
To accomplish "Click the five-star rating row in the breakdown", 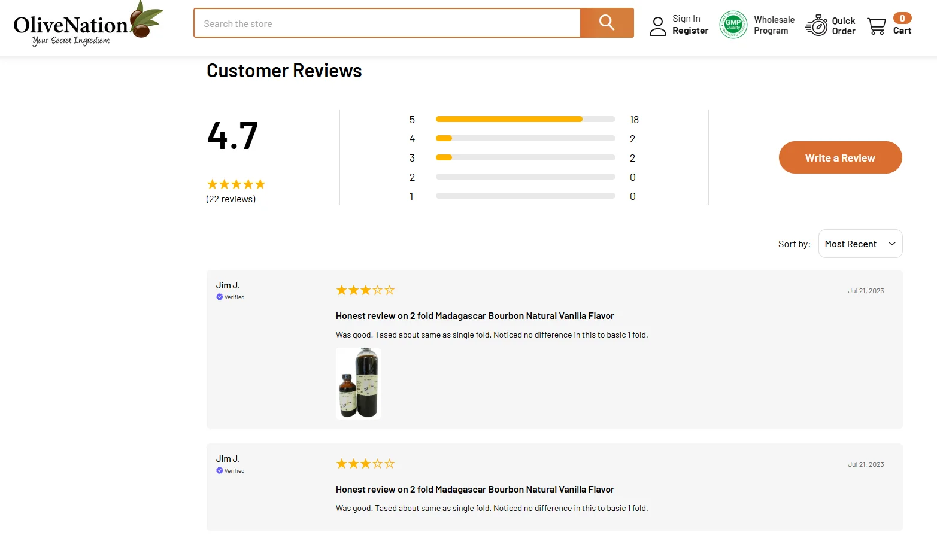I will pos(524,119).
